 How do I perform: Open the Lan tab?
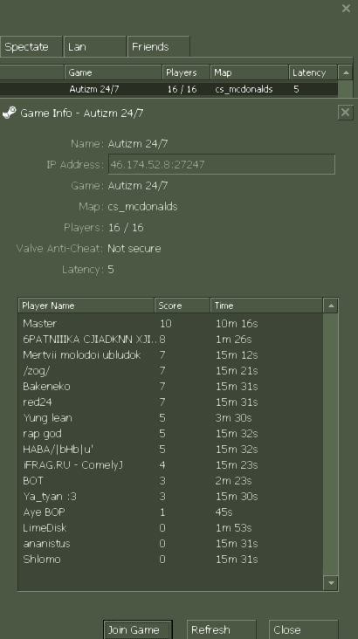(94, 46)
